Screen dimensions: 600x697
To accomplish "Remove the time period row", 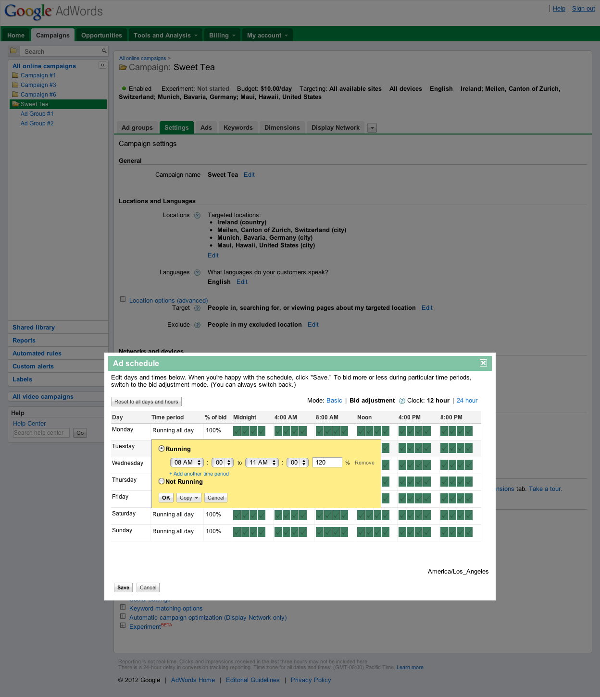I will pos(364,463).
